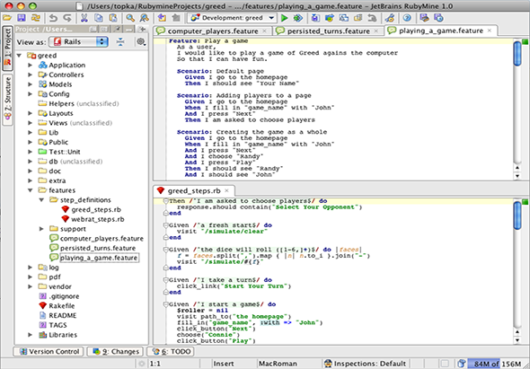This screenshot has width=530, height=369.
Task: Click the Forward navigation icon
Action: tap(176, 18)
